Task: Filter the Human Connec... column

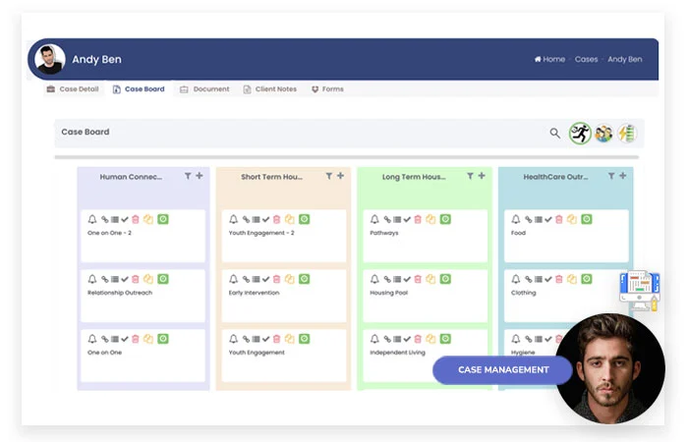Action: [x=188, y=176]
